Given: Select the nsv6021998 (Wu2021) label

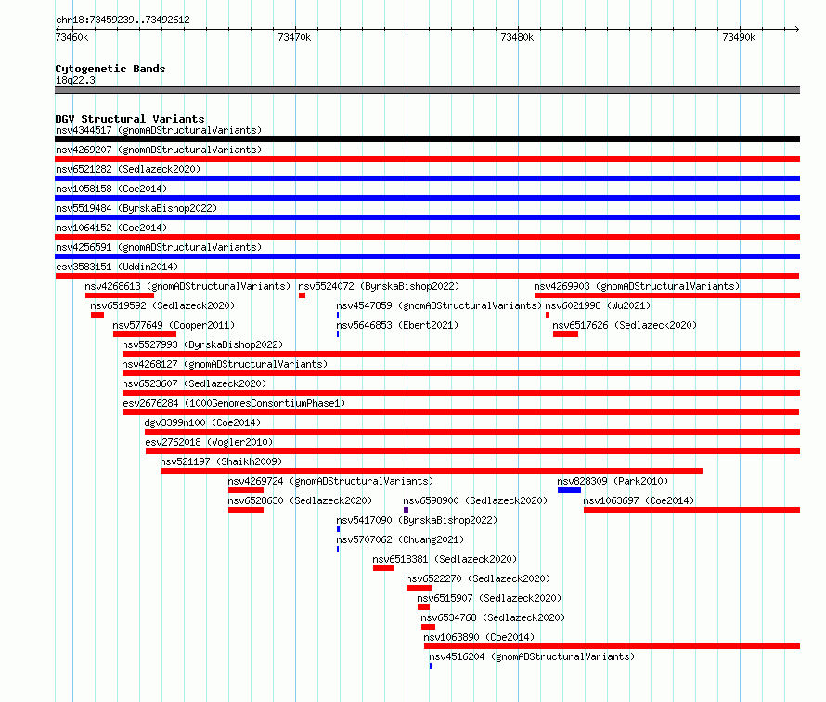Looking at the screenshot, I should pyautogui.click(x=598, y=305).
